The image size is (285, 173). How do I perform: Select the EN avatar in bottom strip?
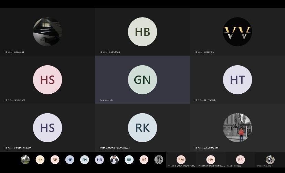click(x=85, y=160)
